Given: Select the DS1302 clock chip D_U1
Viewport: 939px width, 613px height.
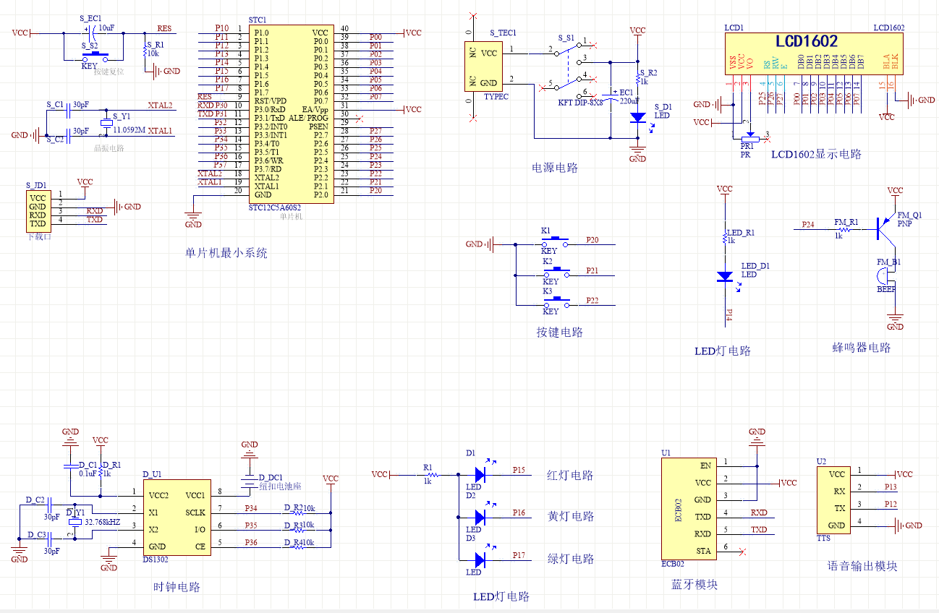Looking at the screenshot, I should [x=176, y=517].
